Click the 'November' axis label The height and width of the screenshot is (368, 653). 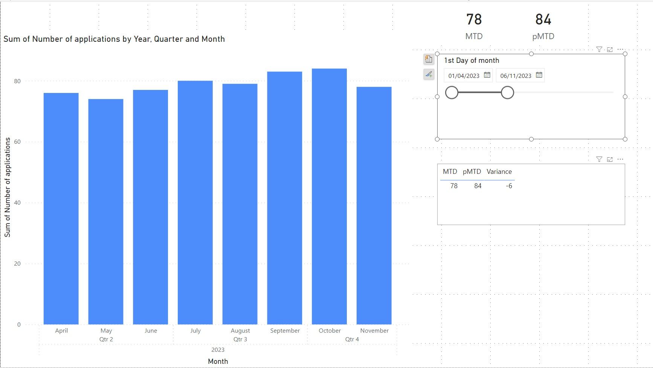click(x=374, y=330)
